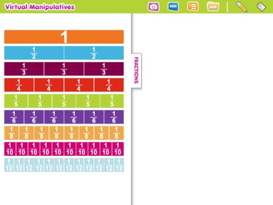Select the leftmost maroon 1/3 tile
The image size is (273, 205).
coord(24,69)
